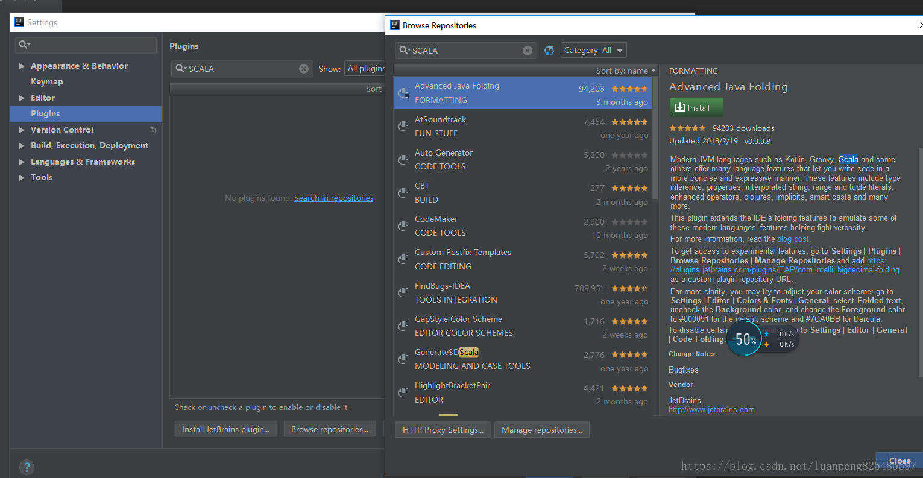Click the plugin icon beside Advanced Java Folding
This screenshot has height=478, width=923.
404,93
